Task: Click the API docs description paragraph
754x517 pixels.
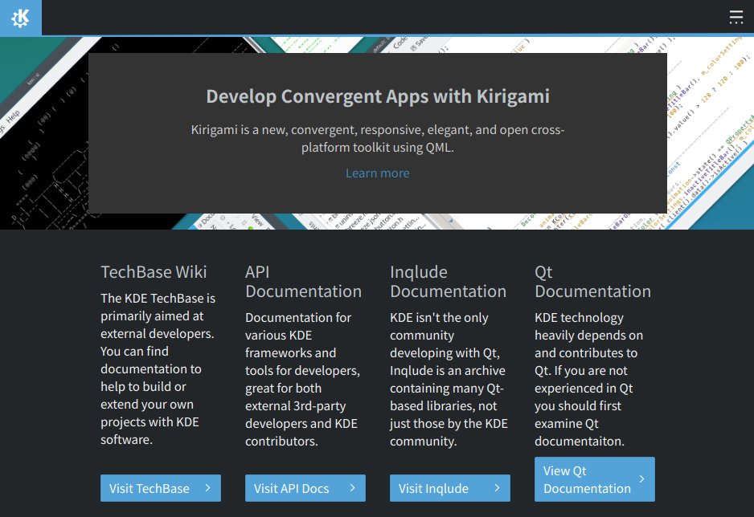Action: [303, 379]
